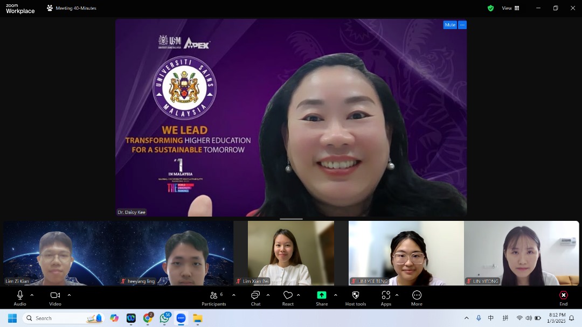Screen dimensions: 582x327
Task: Switch Chinese input language indicator
Action: (491, 318)
